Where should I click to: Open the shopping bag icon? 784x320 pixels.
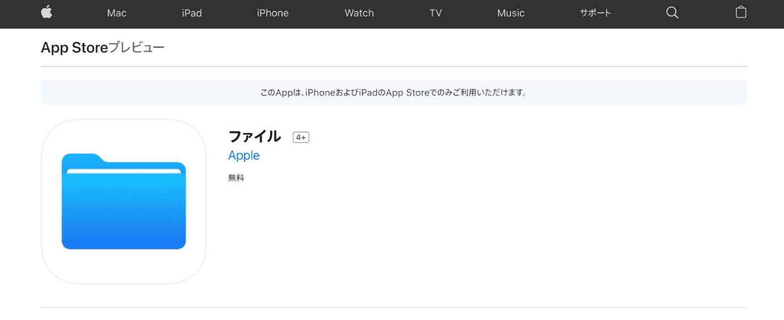click(741, 12)
